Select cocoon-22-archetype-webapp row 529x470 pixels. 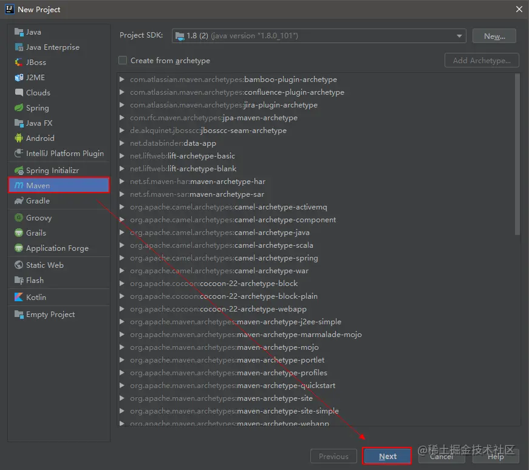tap(316, 309)
